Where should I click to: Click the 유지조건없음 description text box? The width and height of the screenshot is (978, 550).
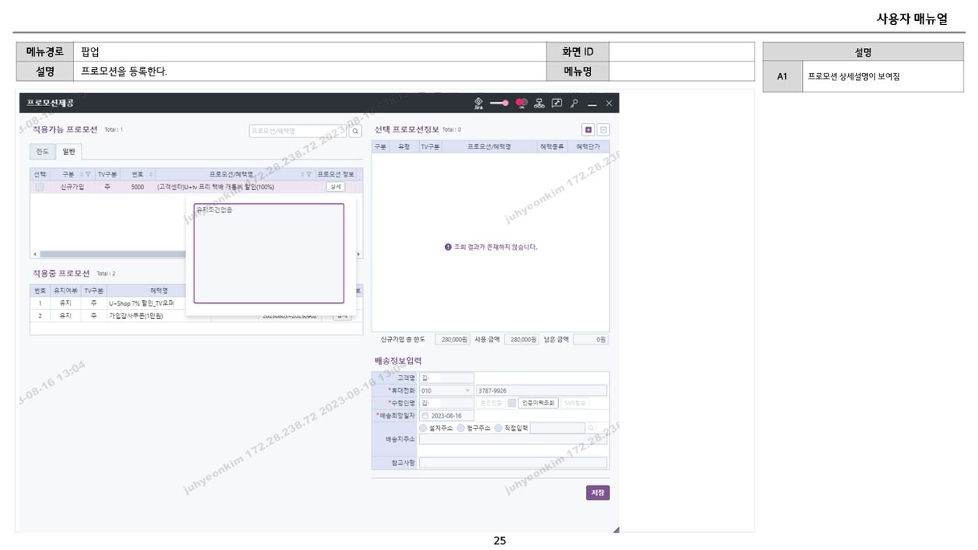(x=269, y=253)
